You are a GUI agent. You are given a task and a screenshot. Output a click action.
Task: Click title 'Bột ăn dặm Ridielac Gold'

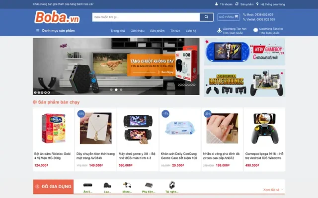tap(52, 156)
